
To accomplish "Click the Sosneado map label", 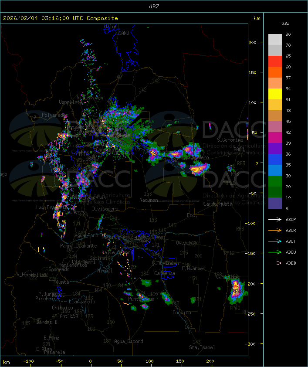I will [59, 269].
